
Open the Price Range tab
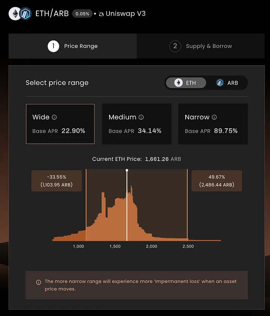(73, 46)
